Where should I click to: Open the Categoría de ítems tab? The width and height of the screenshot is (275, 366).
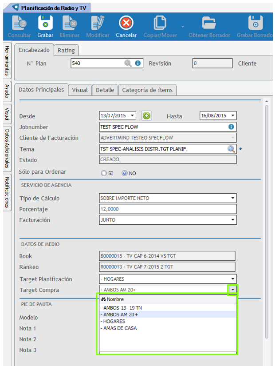(147, 90)
